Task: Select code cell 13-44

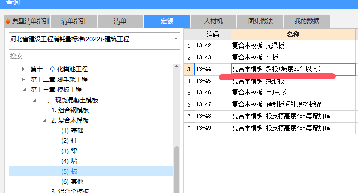Action: 213,69
